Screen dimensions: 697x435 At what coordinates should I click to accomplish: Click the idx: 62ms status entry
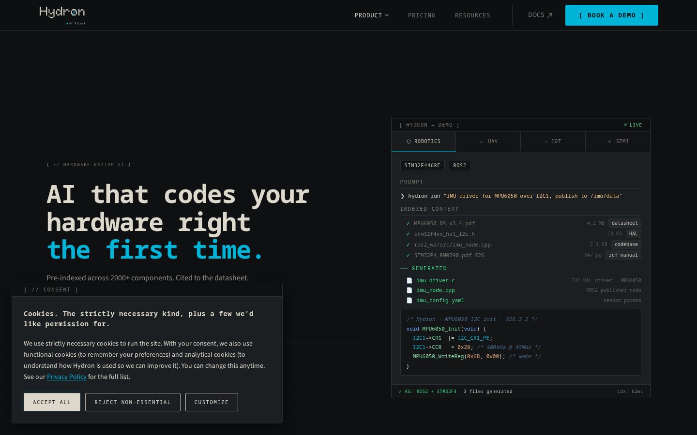click(x=630, y=391)
